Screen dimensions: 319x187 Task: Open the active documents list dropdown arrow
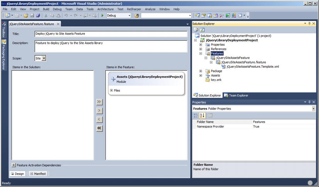(187, 24)
